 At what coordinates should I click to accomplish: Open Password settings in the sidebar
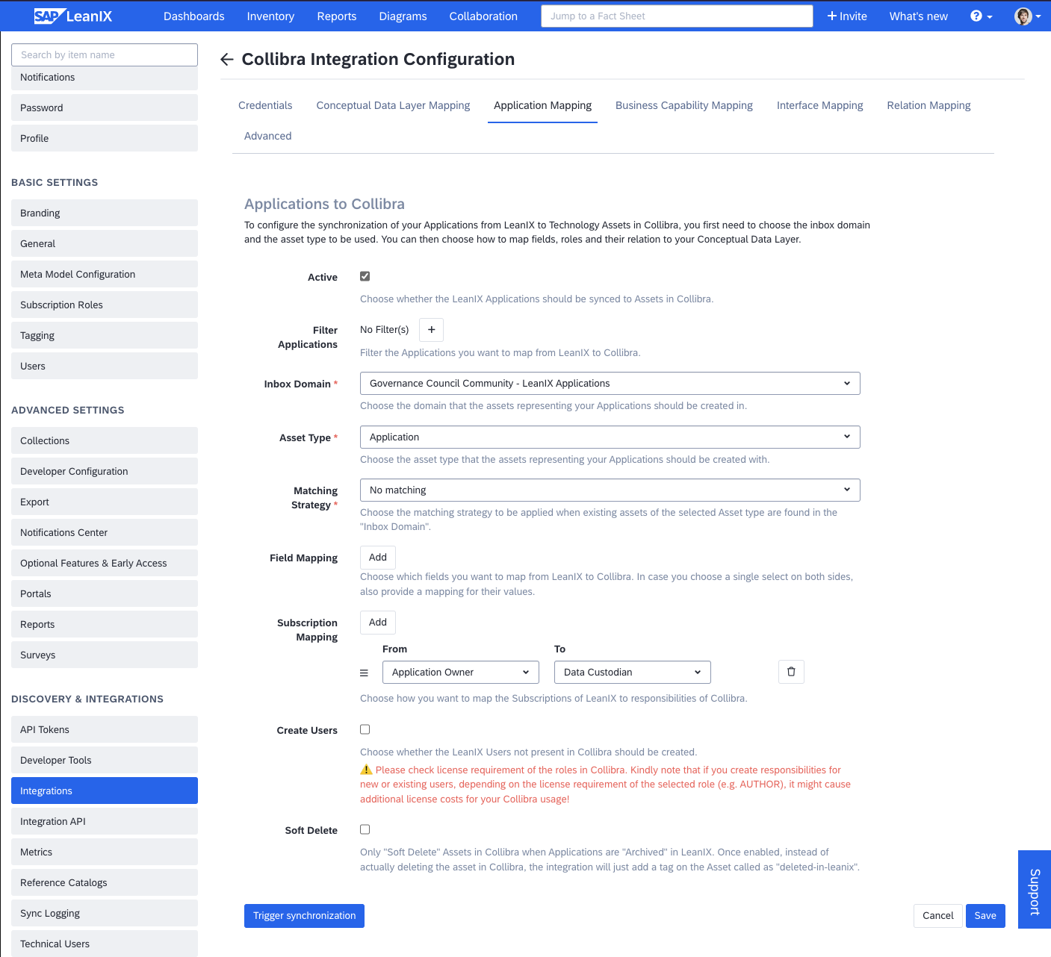click(x=105, y=107)
